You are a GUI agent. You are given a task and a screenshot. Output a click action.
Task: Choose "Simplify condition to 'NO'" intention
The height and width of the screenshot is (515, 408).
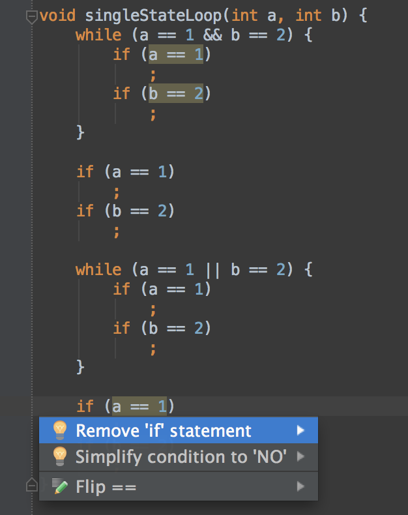coord(179,456)
